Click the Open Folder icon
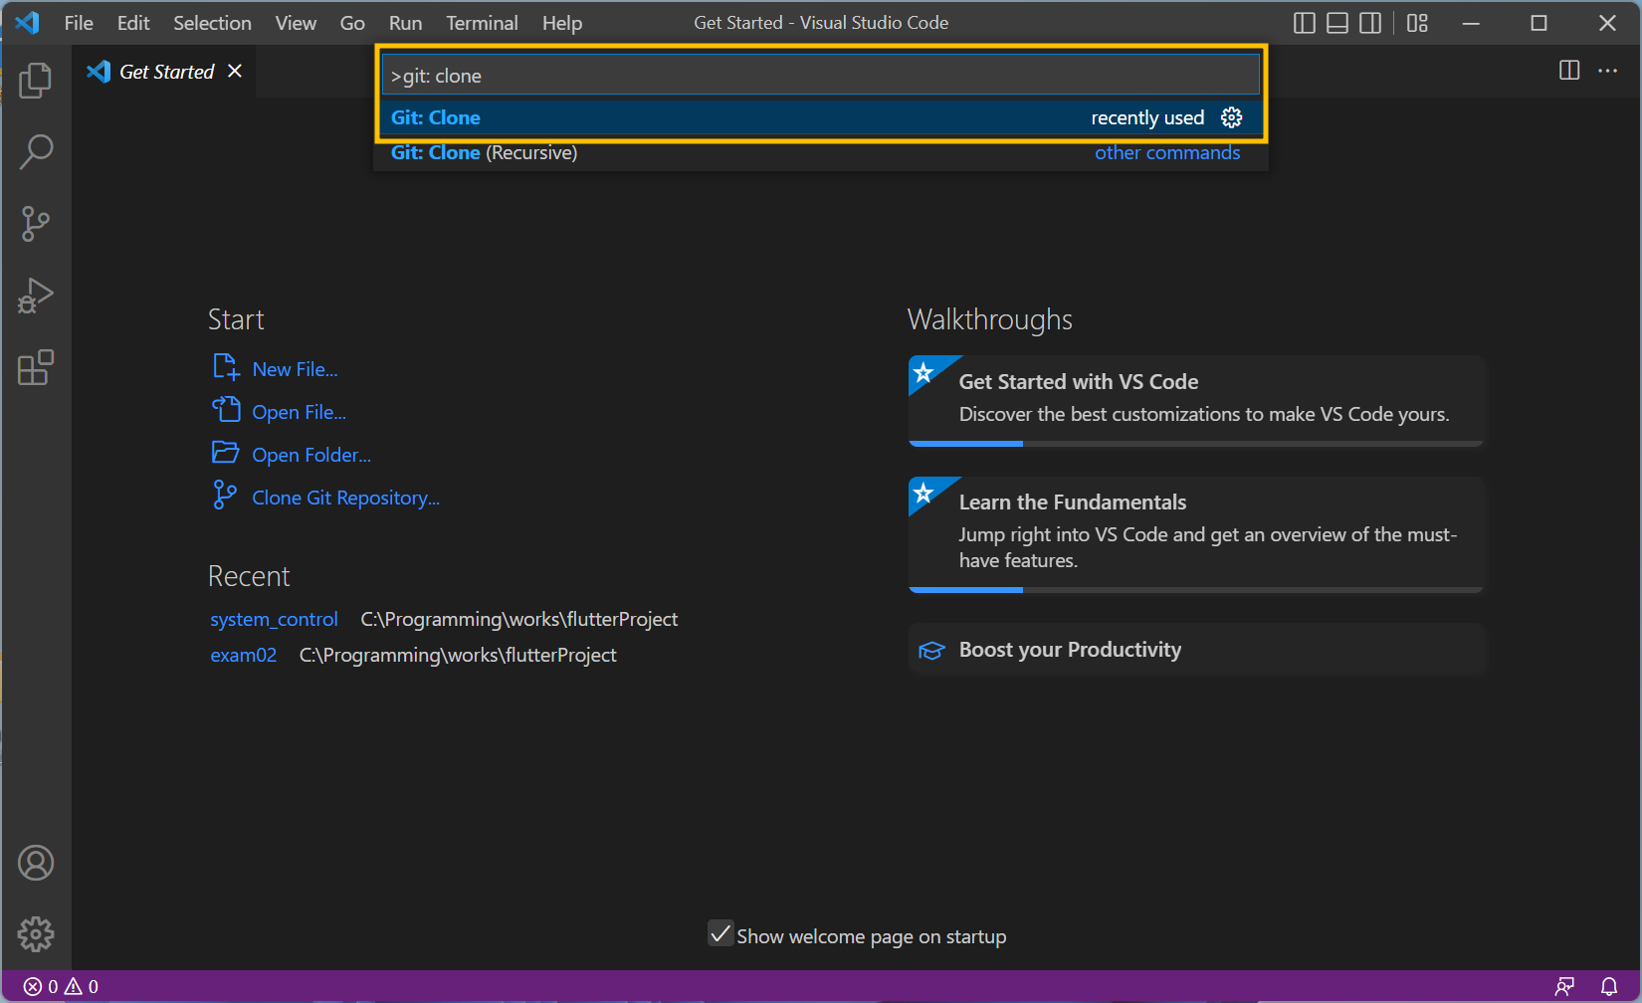The image size is (1642, 1003). coord(226,453)
